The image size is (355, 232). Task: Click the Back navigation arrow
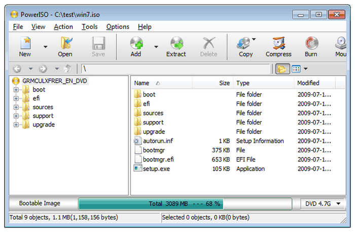(17, 69)
